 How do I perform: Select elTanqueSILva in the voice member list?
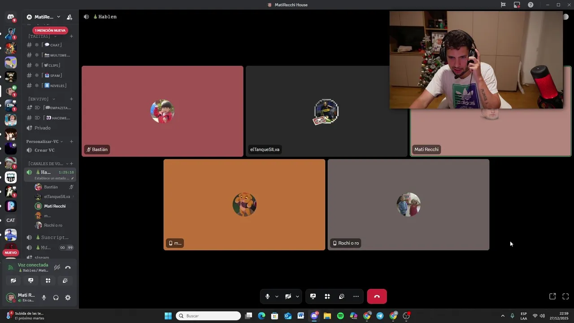54,196
